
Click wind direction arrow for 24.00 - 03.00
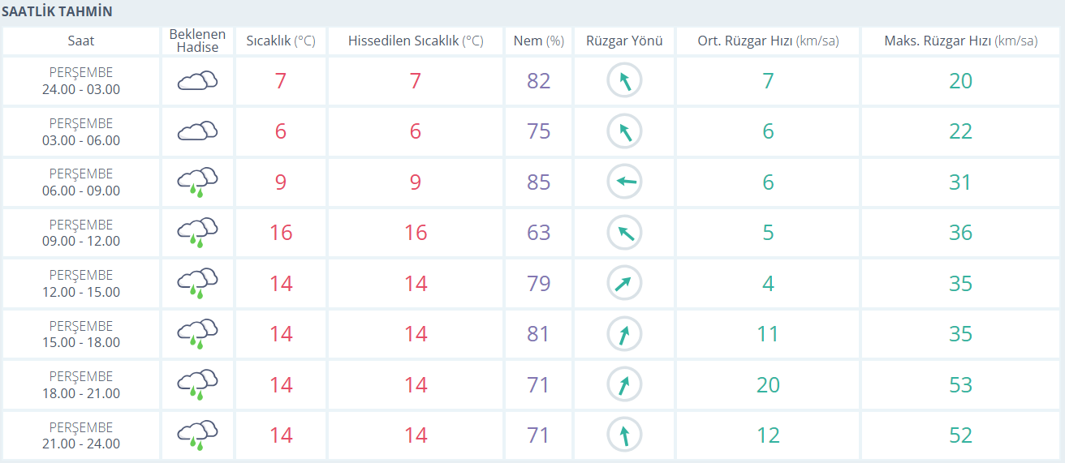624,80
